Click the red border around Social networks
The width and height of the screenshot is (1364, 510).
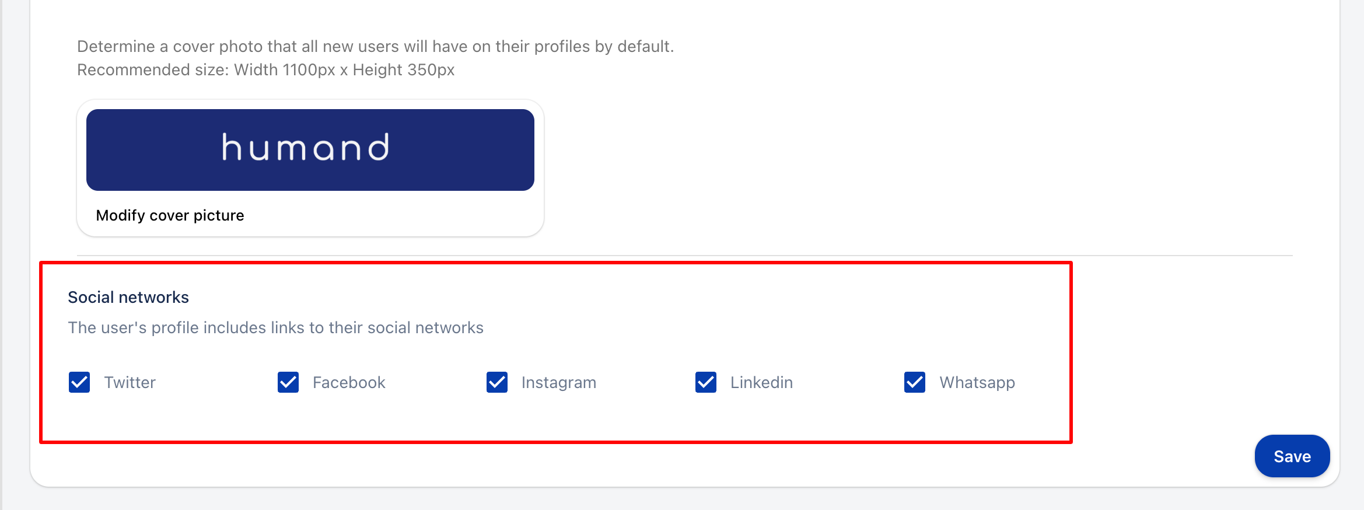click(x=1071, y=350)
